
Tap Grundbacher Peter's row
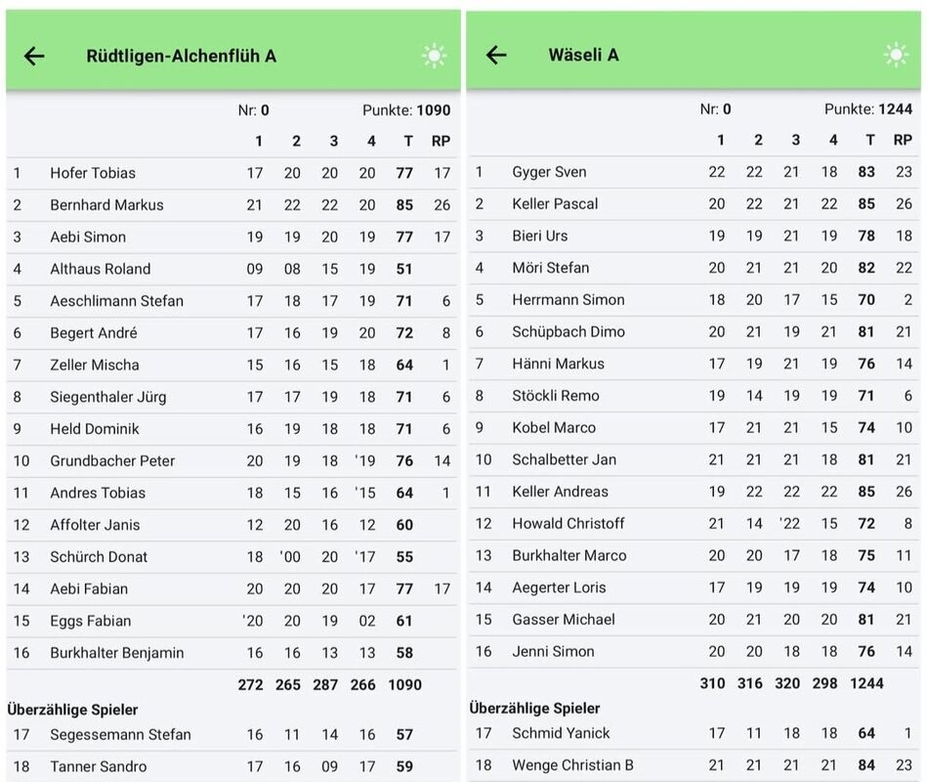coord(110,461)
